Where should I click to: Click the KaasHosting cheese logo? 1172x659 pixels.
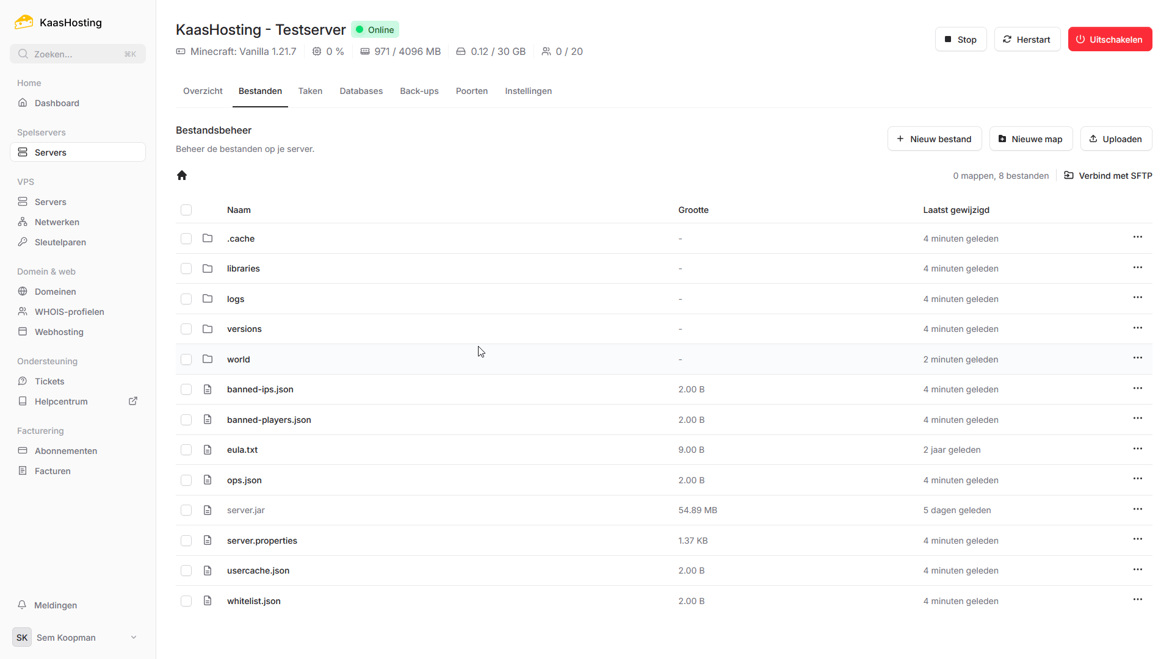pos(24,23)
